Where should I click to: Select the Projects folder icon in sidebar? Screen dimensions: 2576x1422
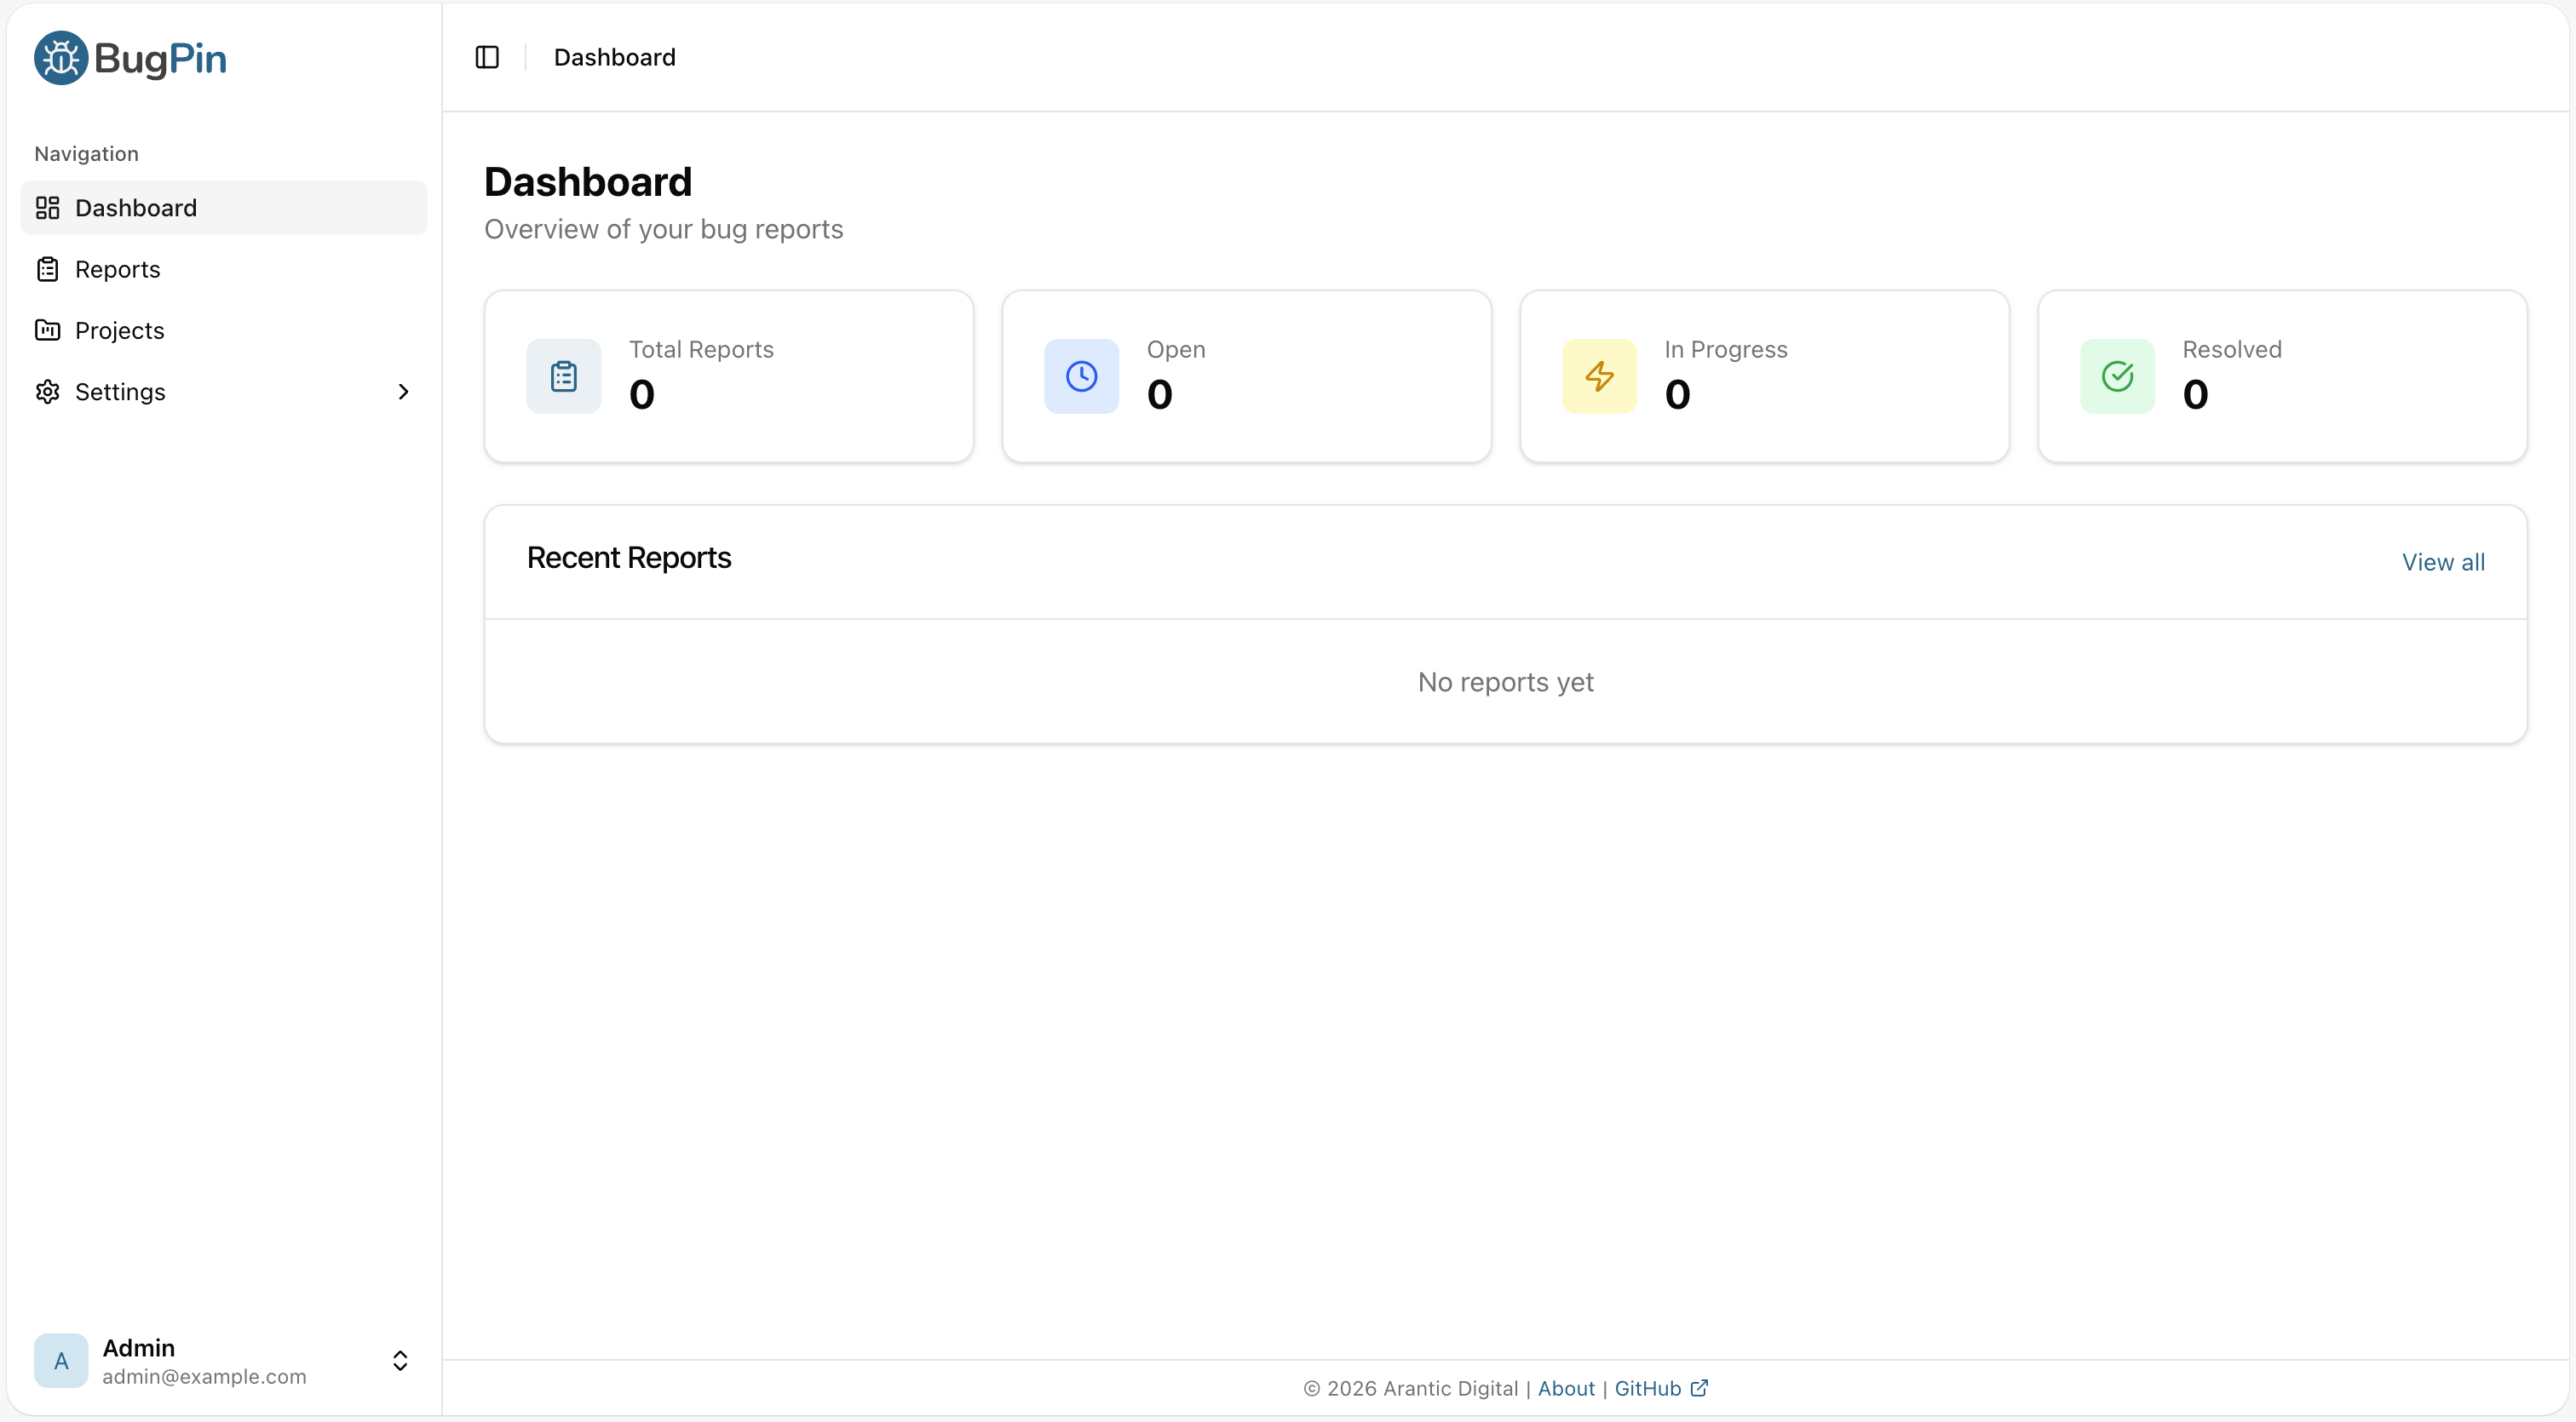click(x=46, y=330)
